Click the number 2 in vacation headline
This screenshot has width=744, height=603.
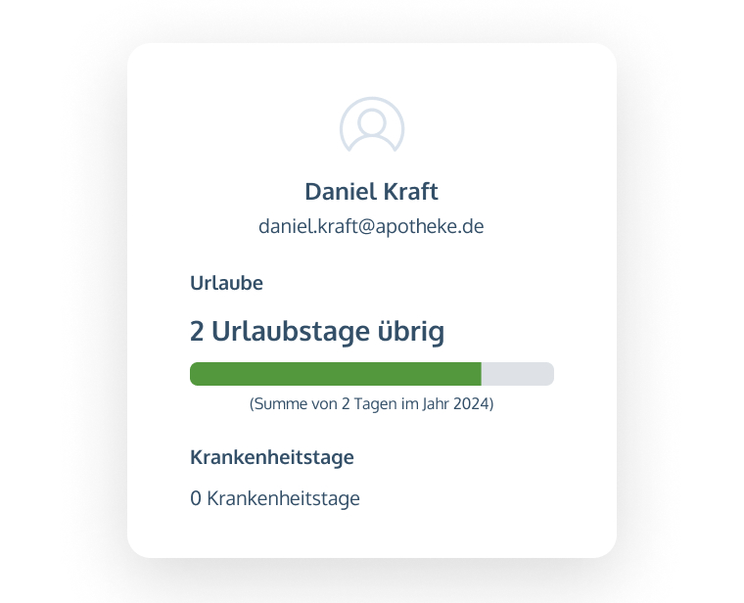click(197, 332)
